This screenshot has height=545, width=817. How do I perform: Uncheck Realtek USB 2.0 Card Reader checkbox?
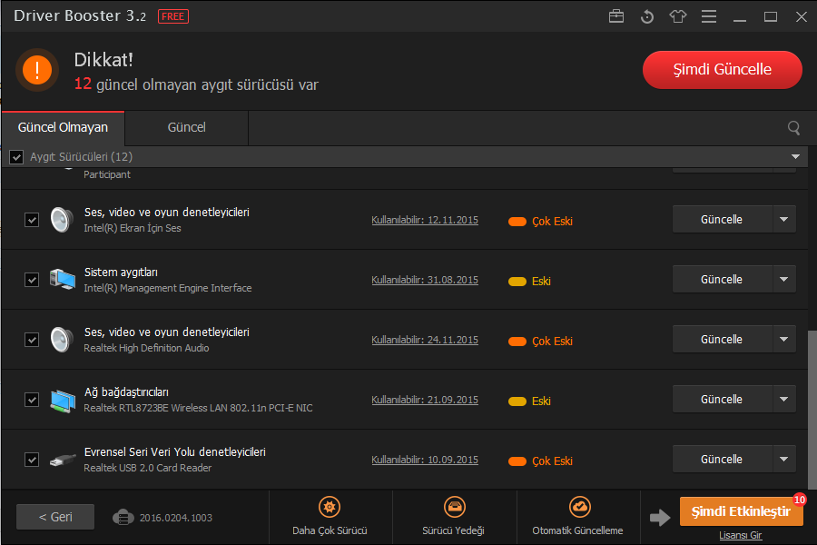click(x=32, y=460)
